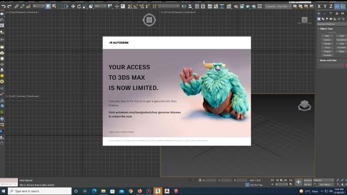This screenshot has width=347, height=195.
Task: Click the Undo arrow icon
Action: coord(4,6)
